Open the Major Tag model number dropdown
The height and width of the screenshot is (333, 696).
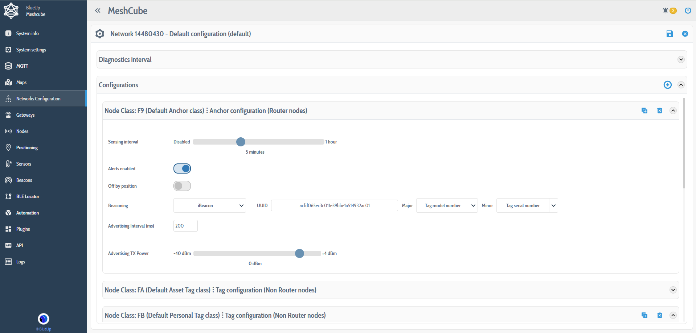click(x=447, y=205)
